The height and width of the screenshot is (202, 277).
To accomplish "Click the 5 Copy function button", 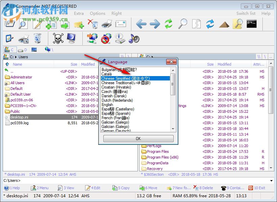I will [x=122, y=188].
